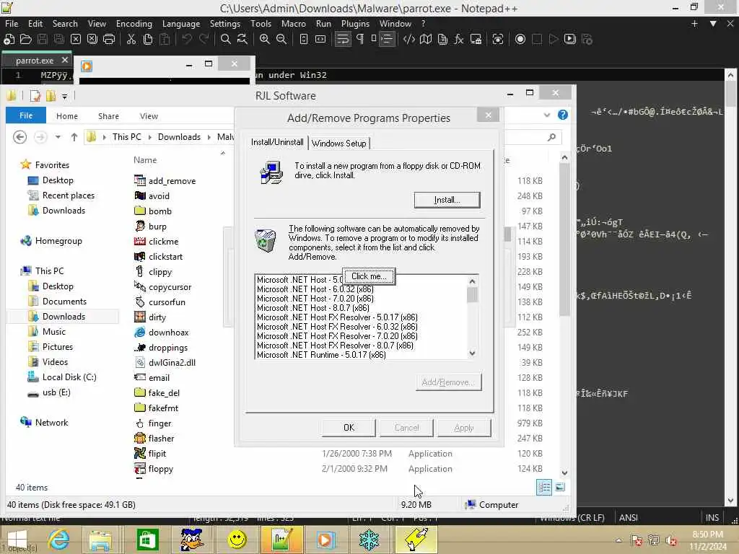Image resolution: width=739 pixels, height=554 pixels.
Task: Click OK in Add/Remove Programs dialog
Action: (349, 428)
